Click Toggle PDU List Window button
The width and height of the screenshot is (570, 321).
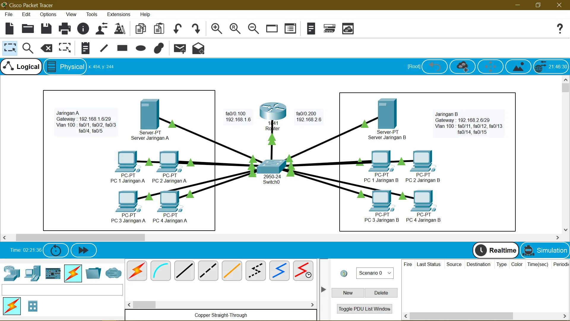tap(364, 309)
